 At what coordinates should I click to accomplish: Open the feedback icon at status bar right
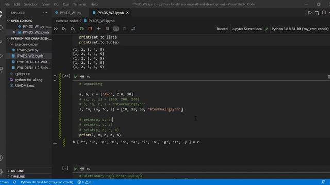click(323, 182)
